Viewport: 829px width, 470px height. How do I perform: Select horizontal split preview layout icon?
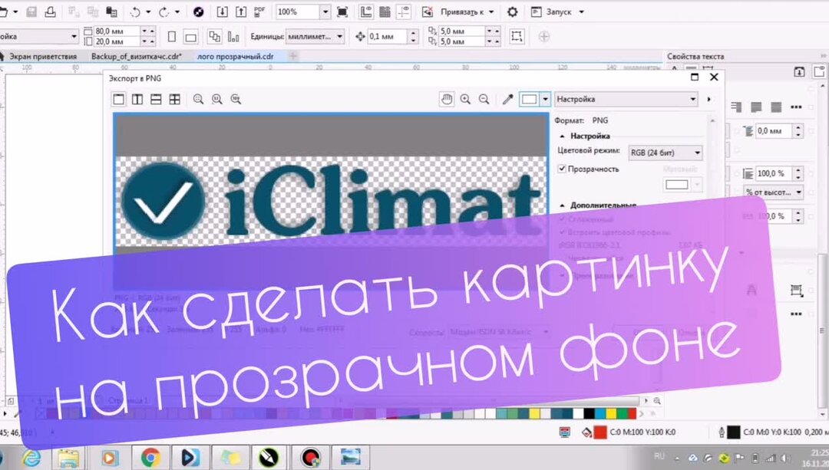(x=156, y=99)
